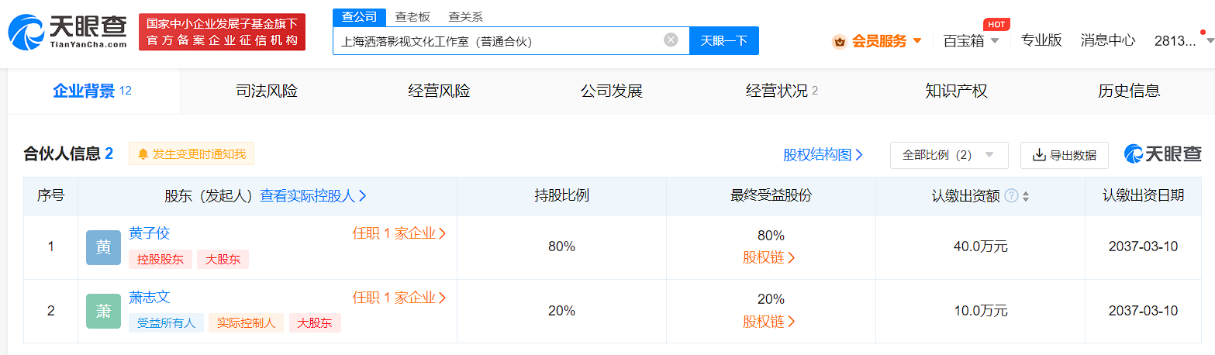Open the 全部比例 (2) filter dropdown
Screen dimensions: 1215x355
click(x=949, y=155)
